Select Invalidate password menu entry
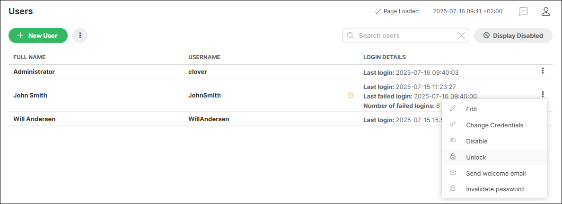This screenshot has height=204, width=562. click(x=494, y=189)
